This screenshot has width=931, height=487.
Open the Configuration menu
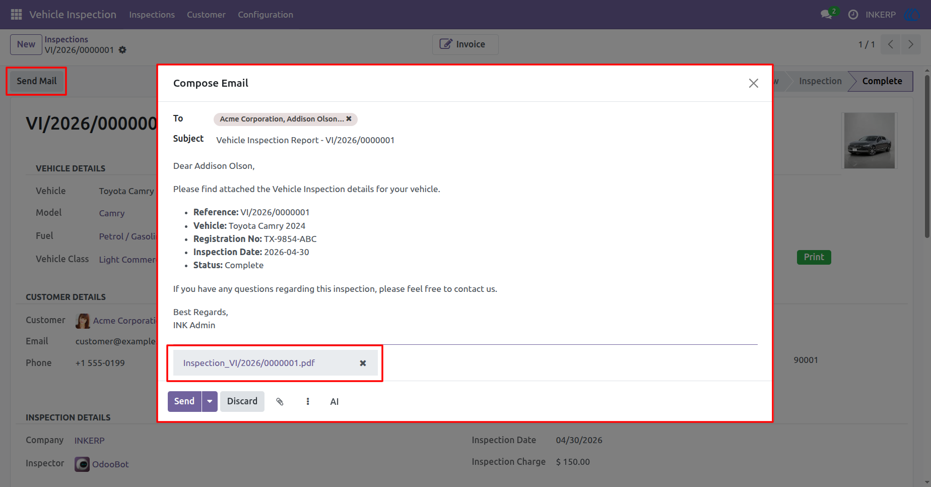[x=265, y=15]
